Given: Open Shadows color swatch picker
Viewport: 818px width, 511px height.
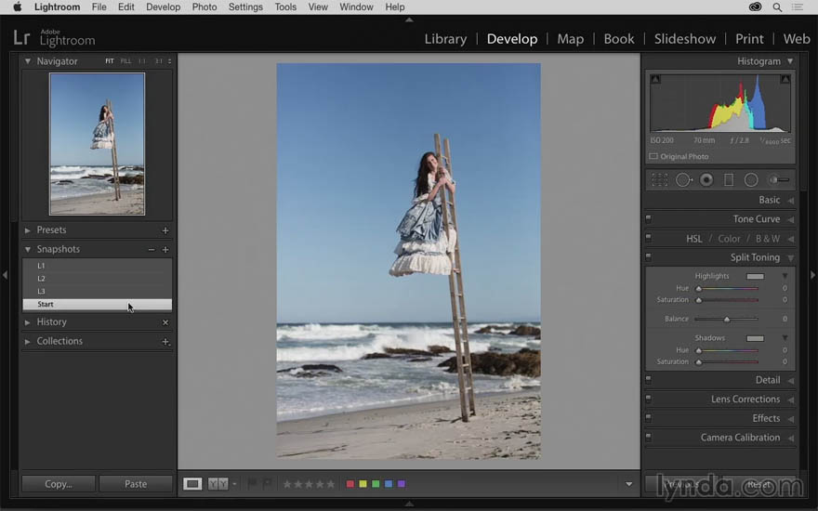Looking at the screenshot, I should point(755,338).
